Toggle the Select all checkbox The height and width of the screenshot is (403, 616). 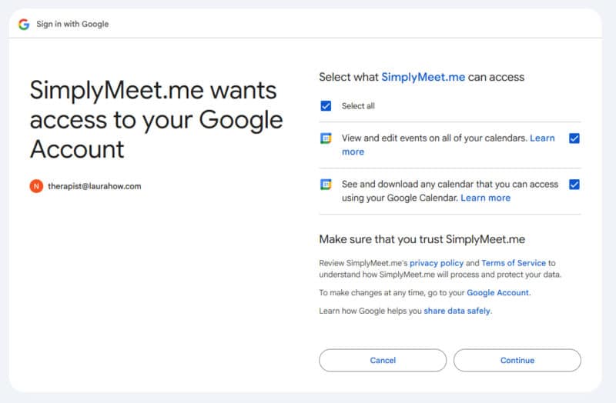click(326, 106)
